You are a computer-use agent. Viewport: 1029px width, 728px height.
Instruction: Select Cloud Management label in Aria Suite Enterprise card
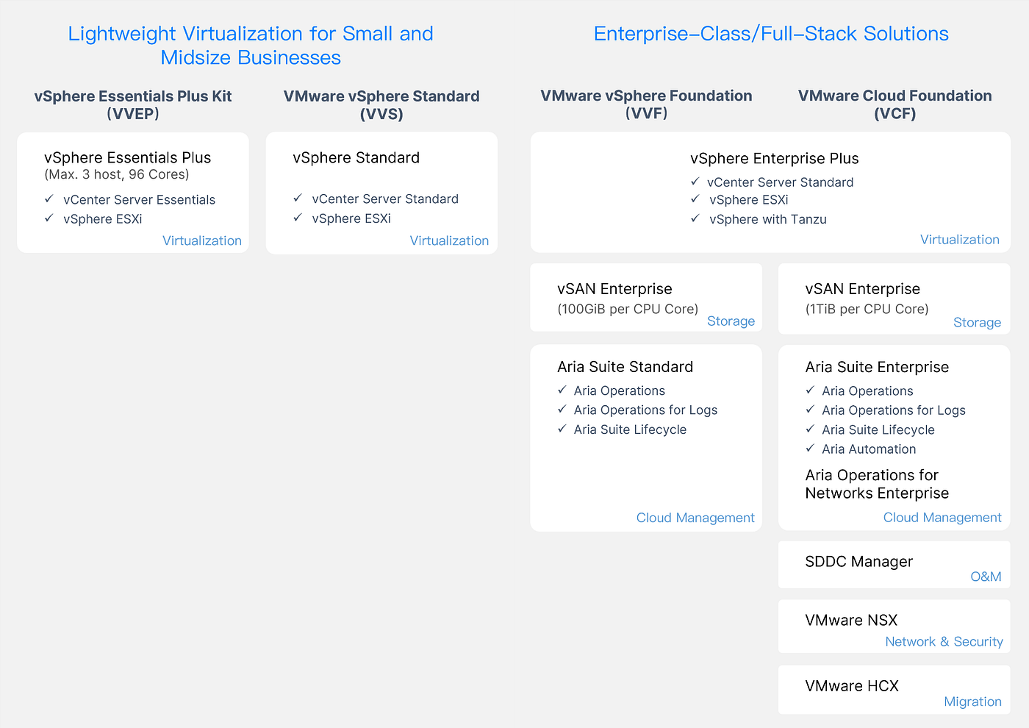point(942,517)
